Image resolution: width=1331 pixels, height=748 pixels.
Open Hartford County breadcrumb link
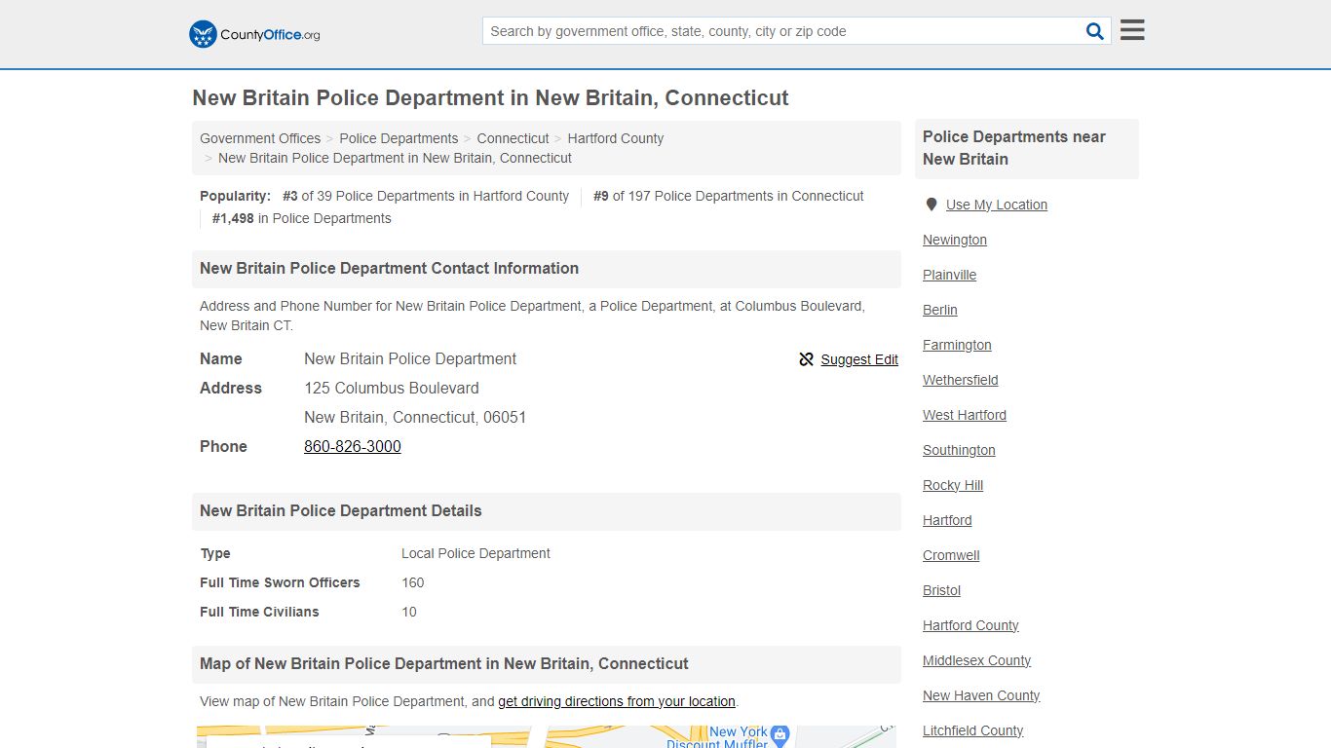pos(616,138)
